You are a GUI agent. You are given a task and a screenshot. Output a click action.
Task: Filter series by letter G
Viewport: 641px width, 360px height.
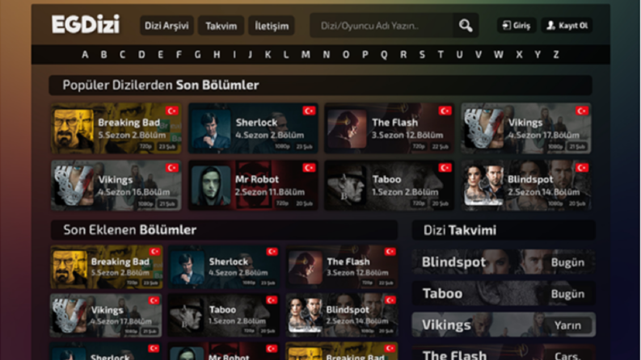pyautogui.click(x=197, y=55)
